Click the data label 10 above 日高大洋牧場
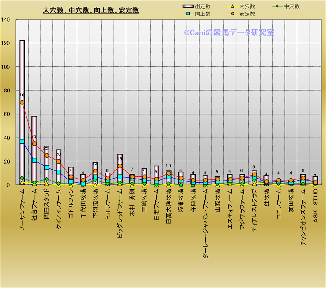 [169, 166]
